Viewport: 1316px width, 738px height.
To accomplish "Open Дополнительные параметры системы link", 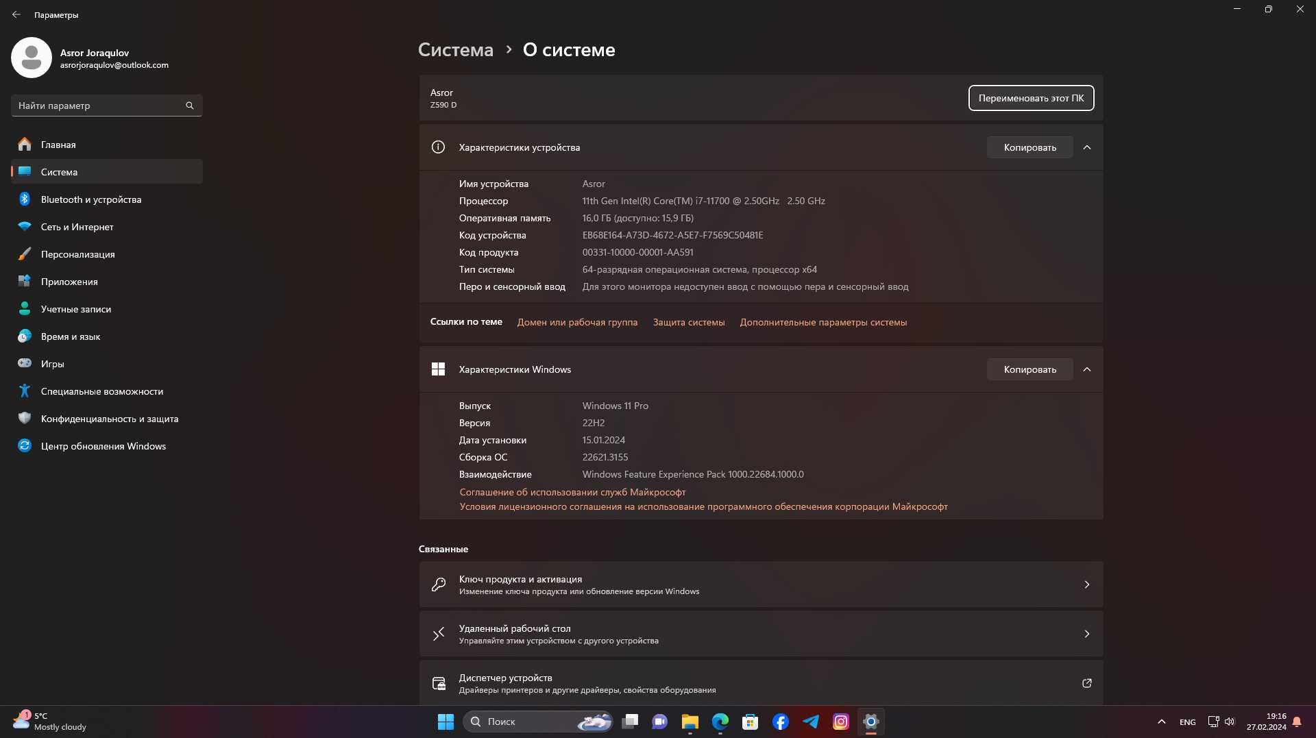I will point(823,322).
